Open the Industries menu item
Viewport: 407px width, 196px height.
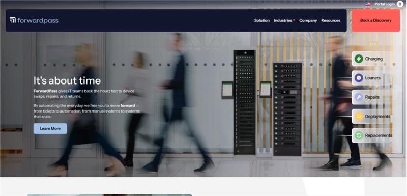pyautogui.click(x=283, y=20)
